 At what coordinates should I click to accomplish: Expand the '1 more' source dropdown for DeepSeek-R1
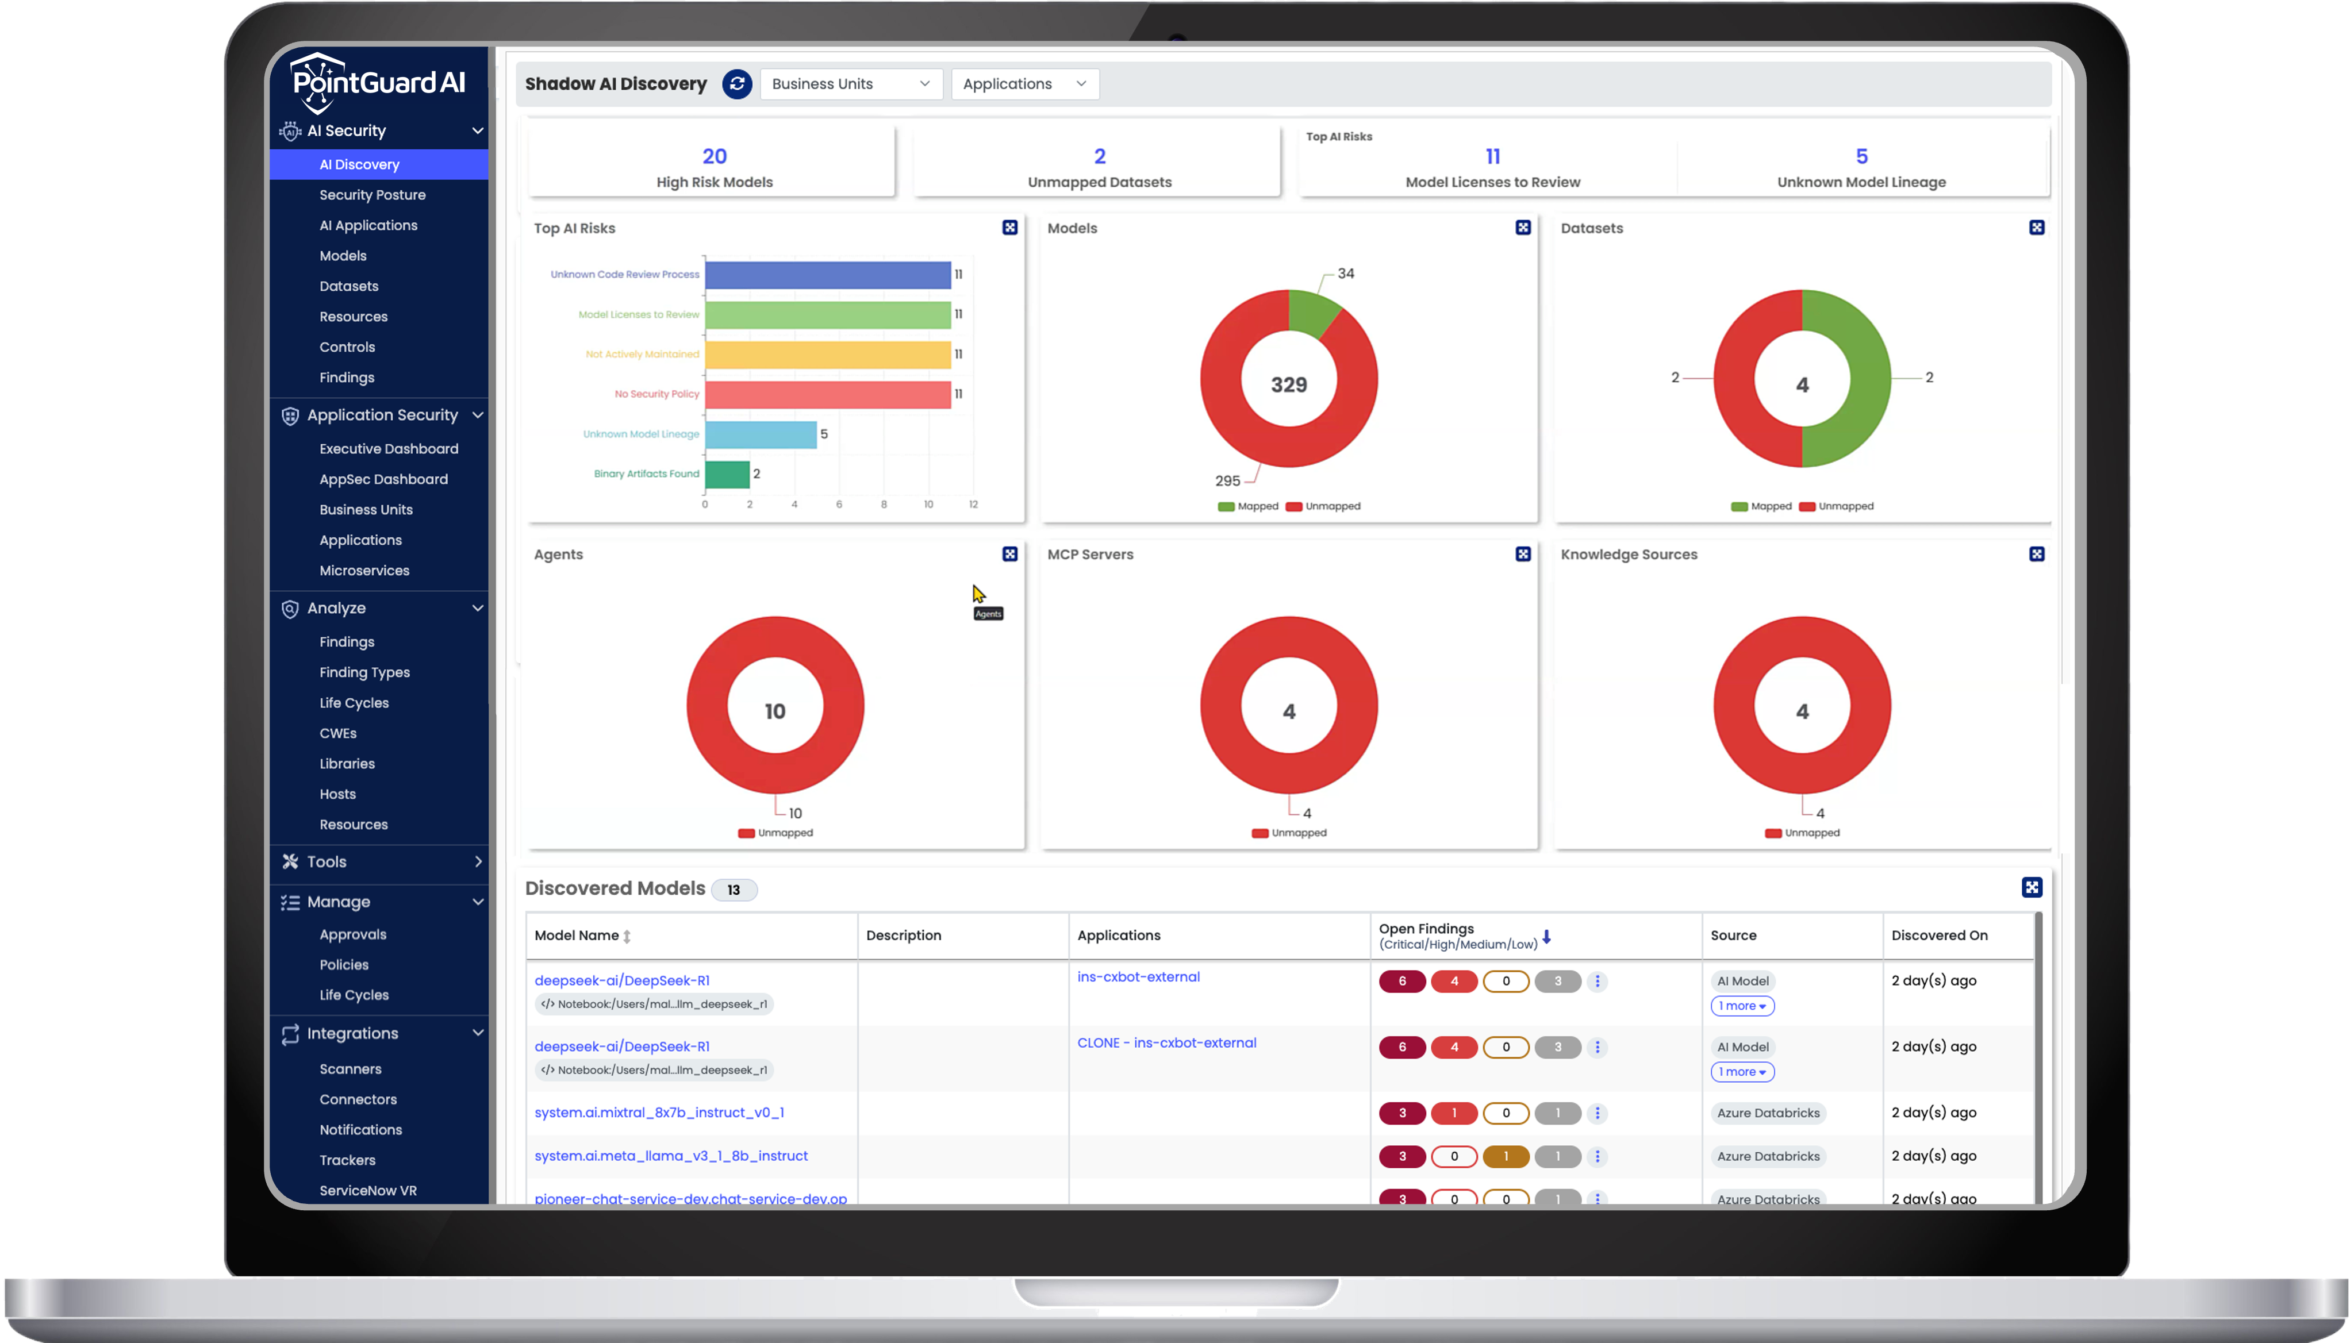(x=1742, y=1006)
